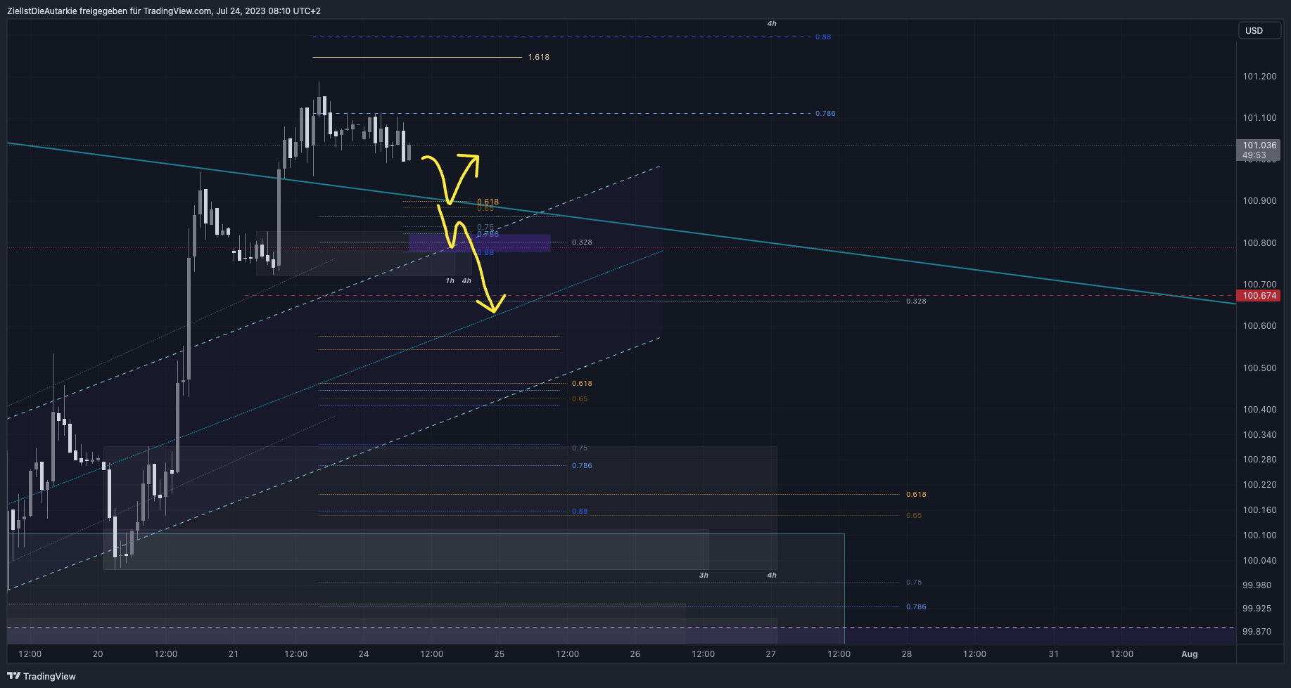Click the 99.980 price axis label

[x=1257, y=585]
